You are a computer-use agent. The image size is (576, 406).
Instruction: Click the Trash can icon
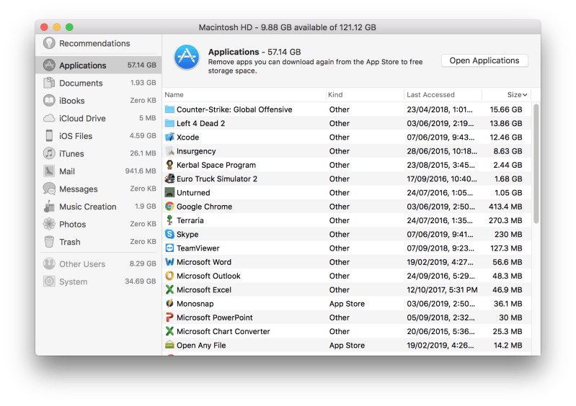click(x=49, y=242)
